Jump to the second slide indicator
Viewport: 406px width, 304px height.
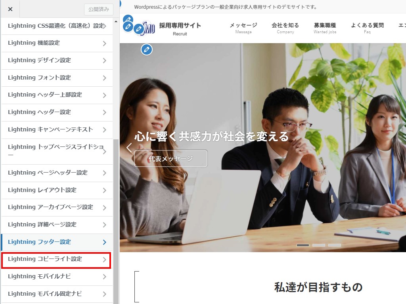coord(318,245)
